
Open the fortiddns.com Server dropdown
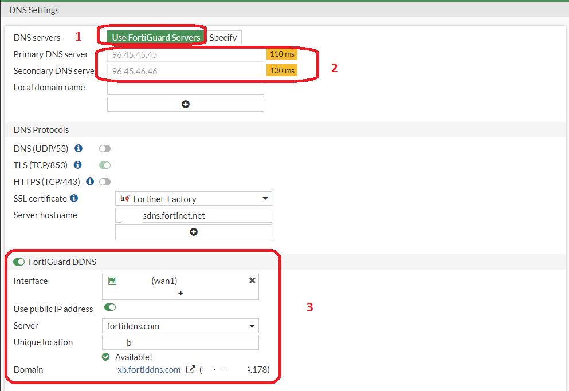[180, 326]
